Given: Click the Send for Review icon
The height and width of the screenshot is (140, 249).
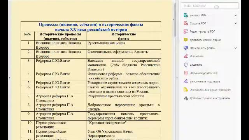Looking at the screenshot, I should (186, 90).
